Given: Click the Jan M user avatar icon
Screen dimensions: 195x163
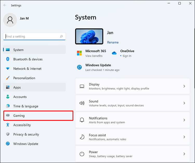Looking at the screenshot, I should [10, 20].
